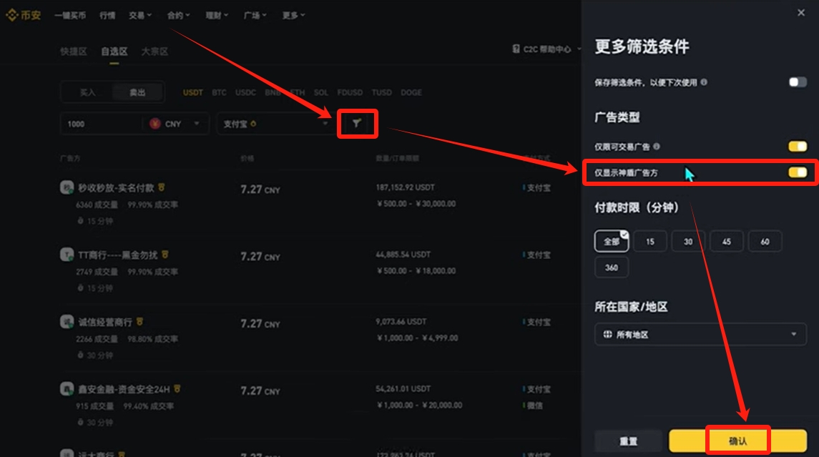Viewport: 819px width, 457px height.
Task: Select 15 minute payment time limit
Action: tap(649, 241)
